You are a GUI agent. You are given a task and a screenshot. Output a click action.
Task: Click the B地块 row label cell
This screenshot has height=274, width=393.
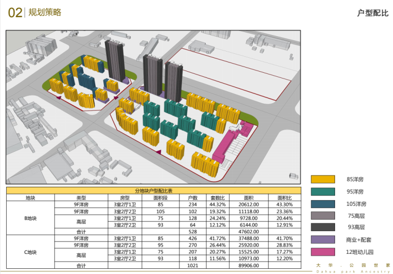pos(31,218)
